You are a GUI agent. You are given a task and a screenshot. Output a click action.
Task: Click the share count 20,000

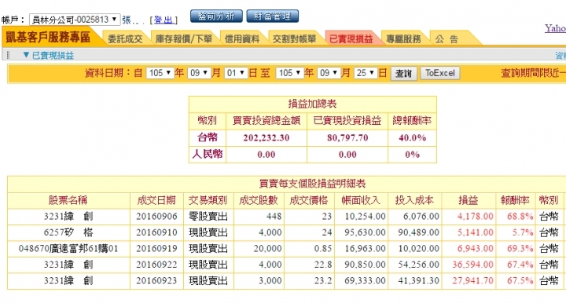tap(267, 249)
